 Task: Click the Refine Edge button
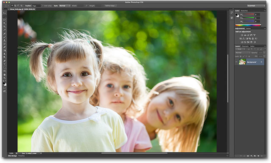coord(111,5)
